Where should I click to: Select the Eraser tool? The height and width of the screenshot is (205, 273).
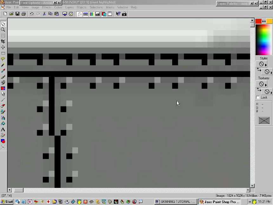click(x=3, y=106)
